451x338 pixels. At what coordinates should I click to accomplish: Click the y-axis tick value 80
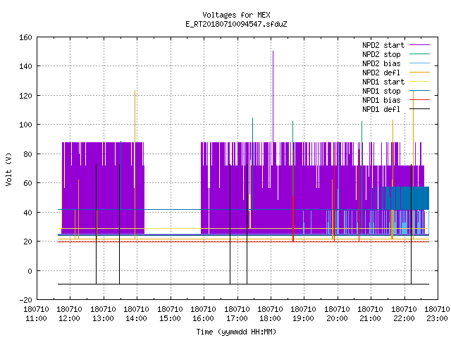27,154
